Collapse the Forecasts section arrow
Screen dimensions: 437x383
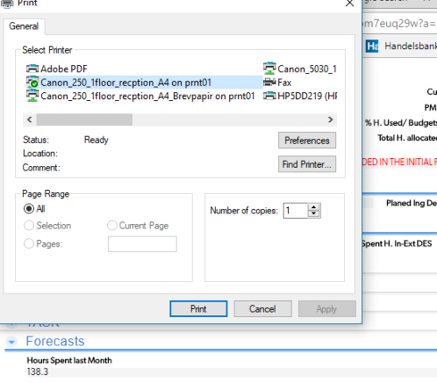pyautogui.click(x=12, y=342)
